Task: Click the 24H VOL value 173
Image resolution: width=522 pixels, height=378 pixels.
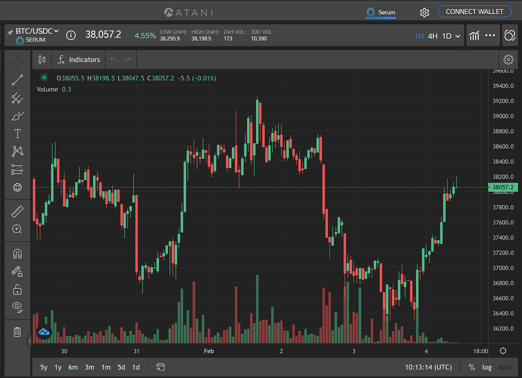Action: pyautogui.click(x=228, y=39)
